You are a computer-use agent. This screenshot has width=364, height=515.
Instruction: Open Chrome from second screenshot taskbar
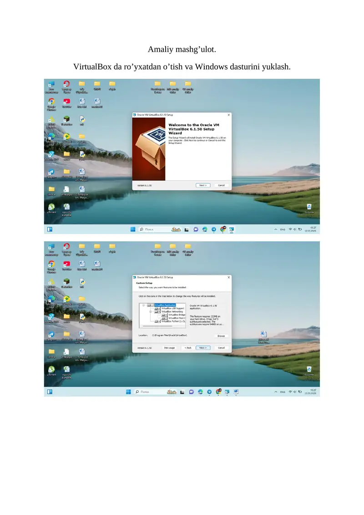(x=218, y=392)
